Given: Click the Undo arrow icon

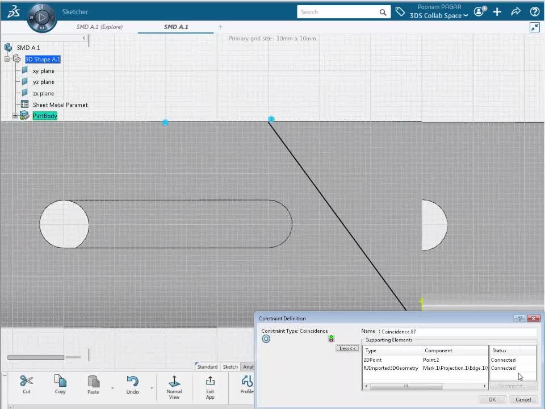Looking at the screenshot, I should pyautogui.click(x=132, y=381).
